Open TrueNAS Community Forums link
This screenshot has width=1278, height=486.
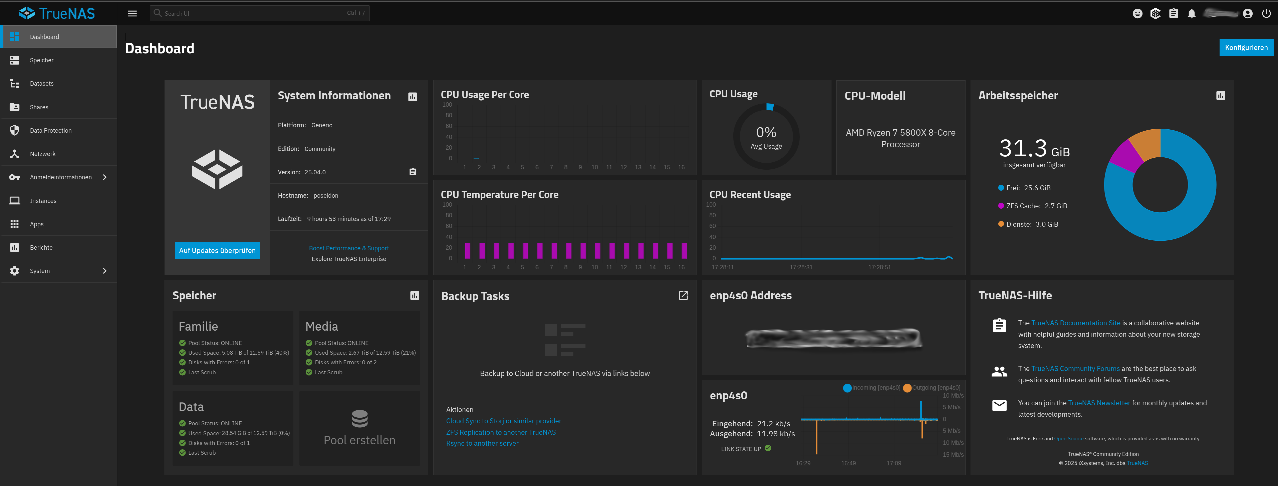[1075, 369]
